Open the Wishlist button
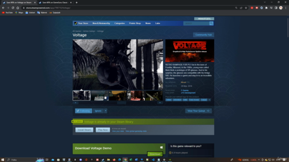Image resolution: width=289 pixels, height=162 pixels. (204, 19)
